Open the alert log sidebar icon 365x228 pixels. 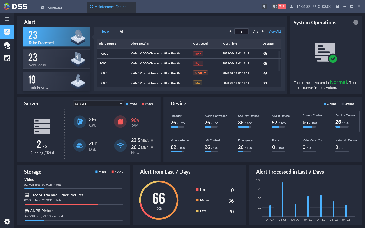click(x=7, y=58)
